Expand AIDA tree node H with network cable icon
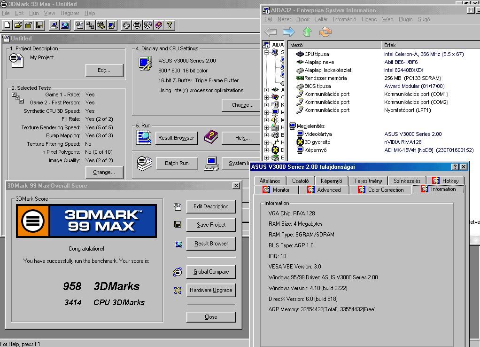The height and width of the screenshot is (347, 480). [x=267, y=142]
